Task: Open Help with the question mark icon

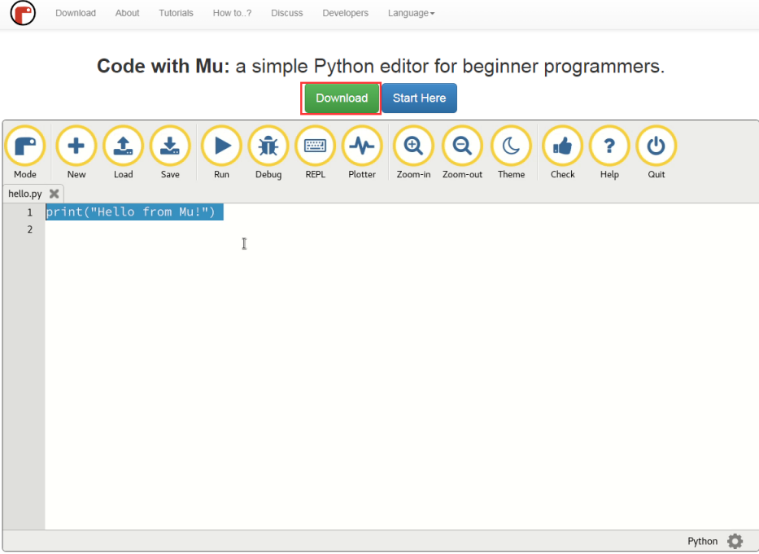Action: pos(609,146)
